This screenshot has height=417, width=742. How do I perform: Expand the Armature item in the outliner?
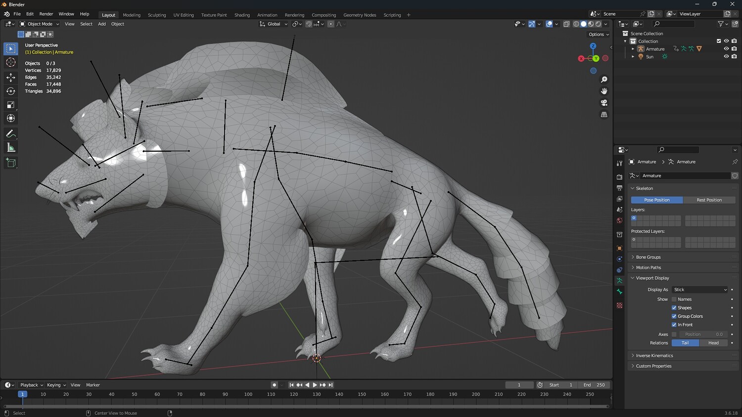(633, 49)
